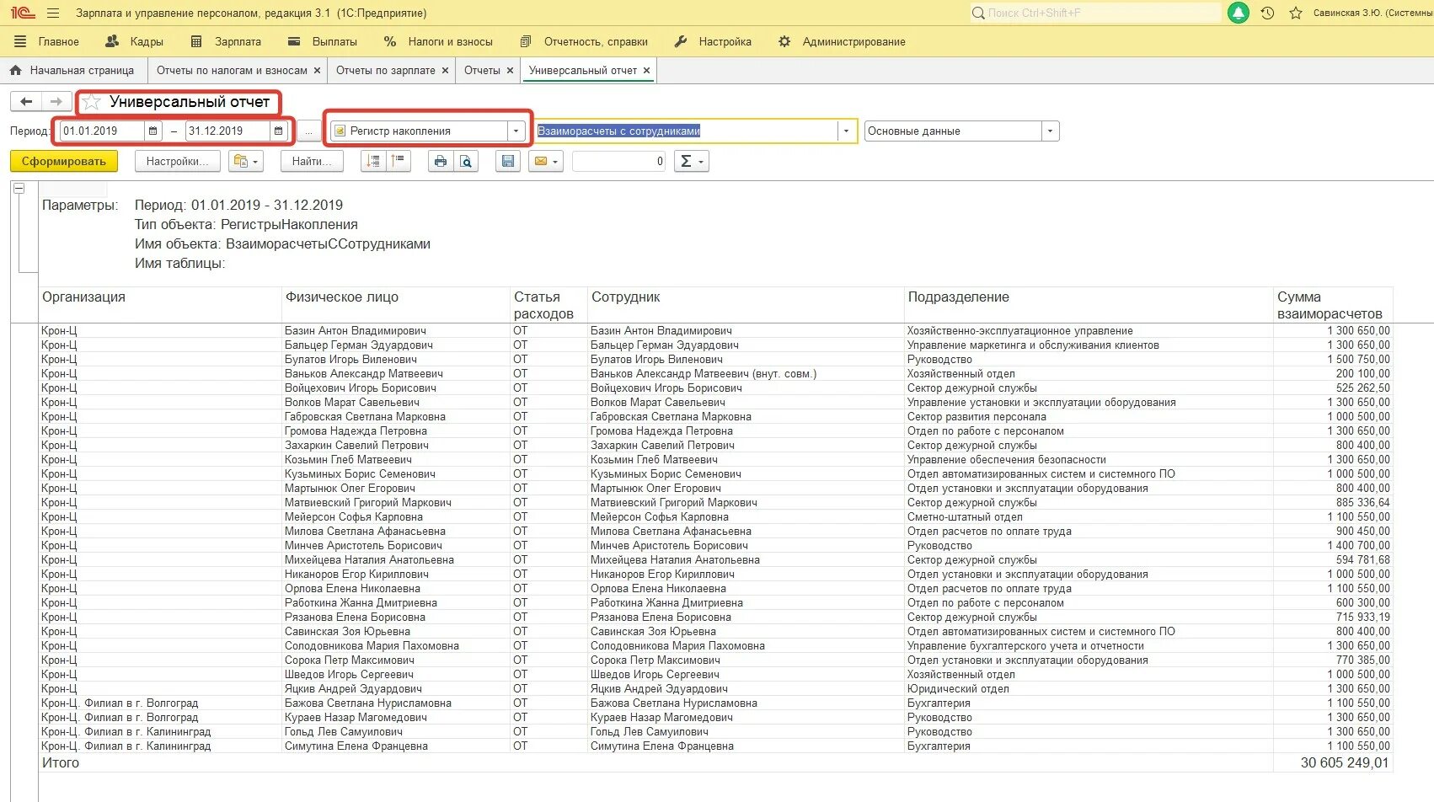The width and height of the screenshot is (1434, 802).
Task: Select the Итого total 30 605 249,01
Action: (1344, 762)
